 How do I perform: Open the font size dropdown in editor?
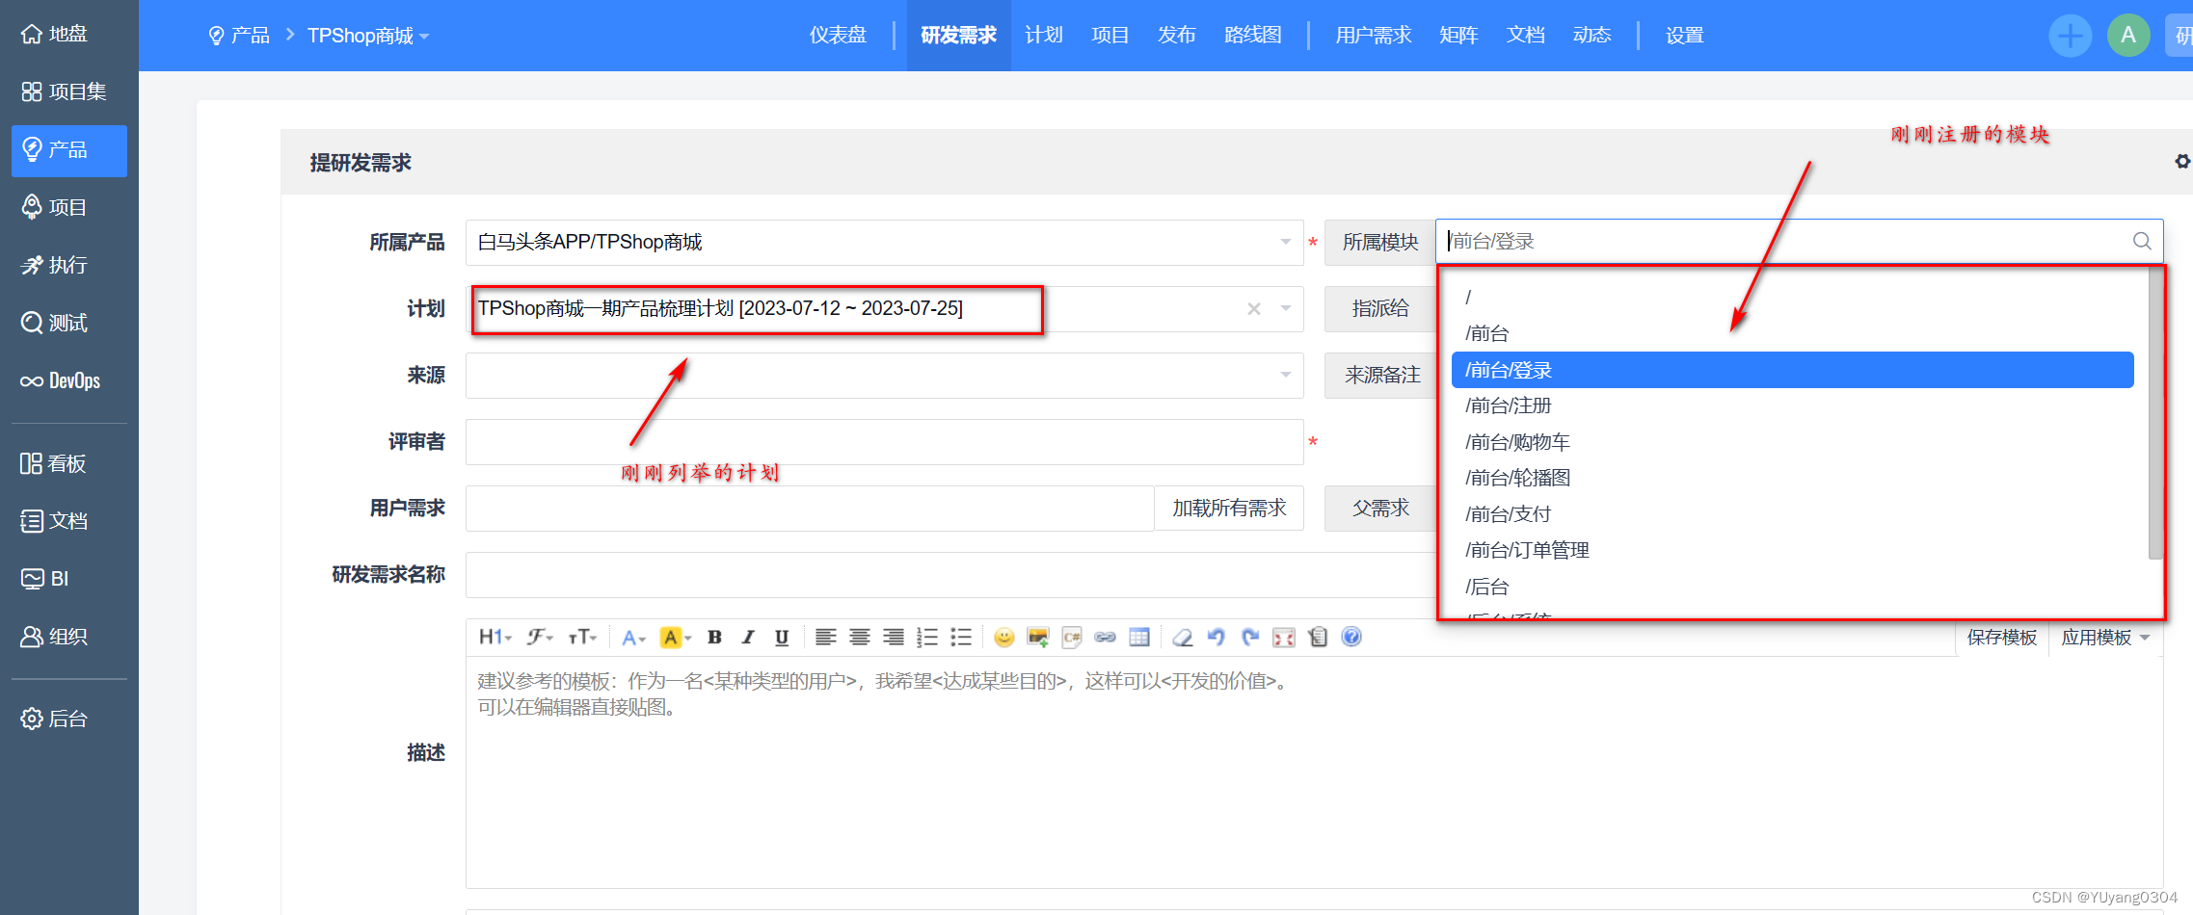point(583,637)
